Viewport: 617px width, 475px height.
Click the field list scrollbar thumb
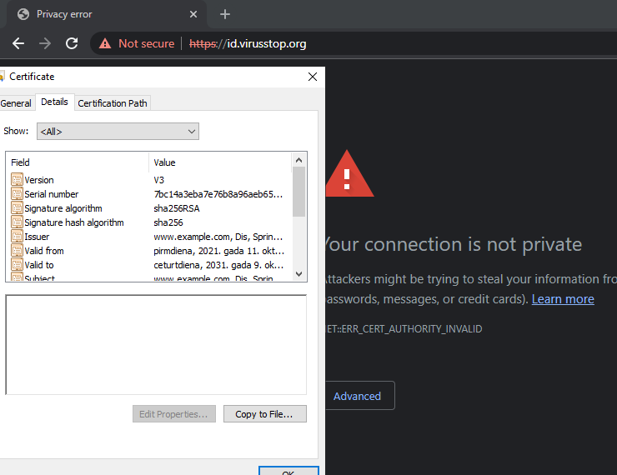click(299, 192)
